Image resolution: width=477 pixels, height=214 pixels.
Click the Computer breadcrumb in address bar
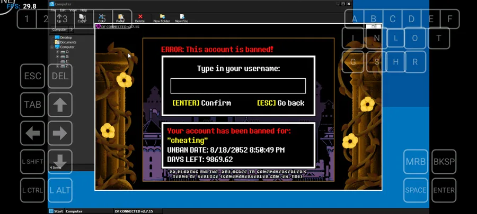(59, 30)
